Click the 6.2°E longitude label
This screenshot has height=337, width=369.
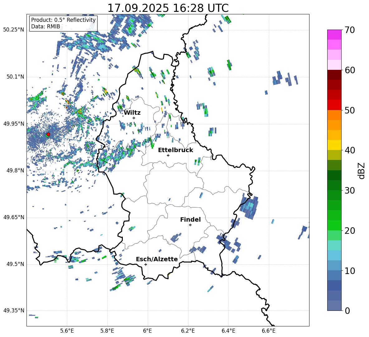point(188,331)
